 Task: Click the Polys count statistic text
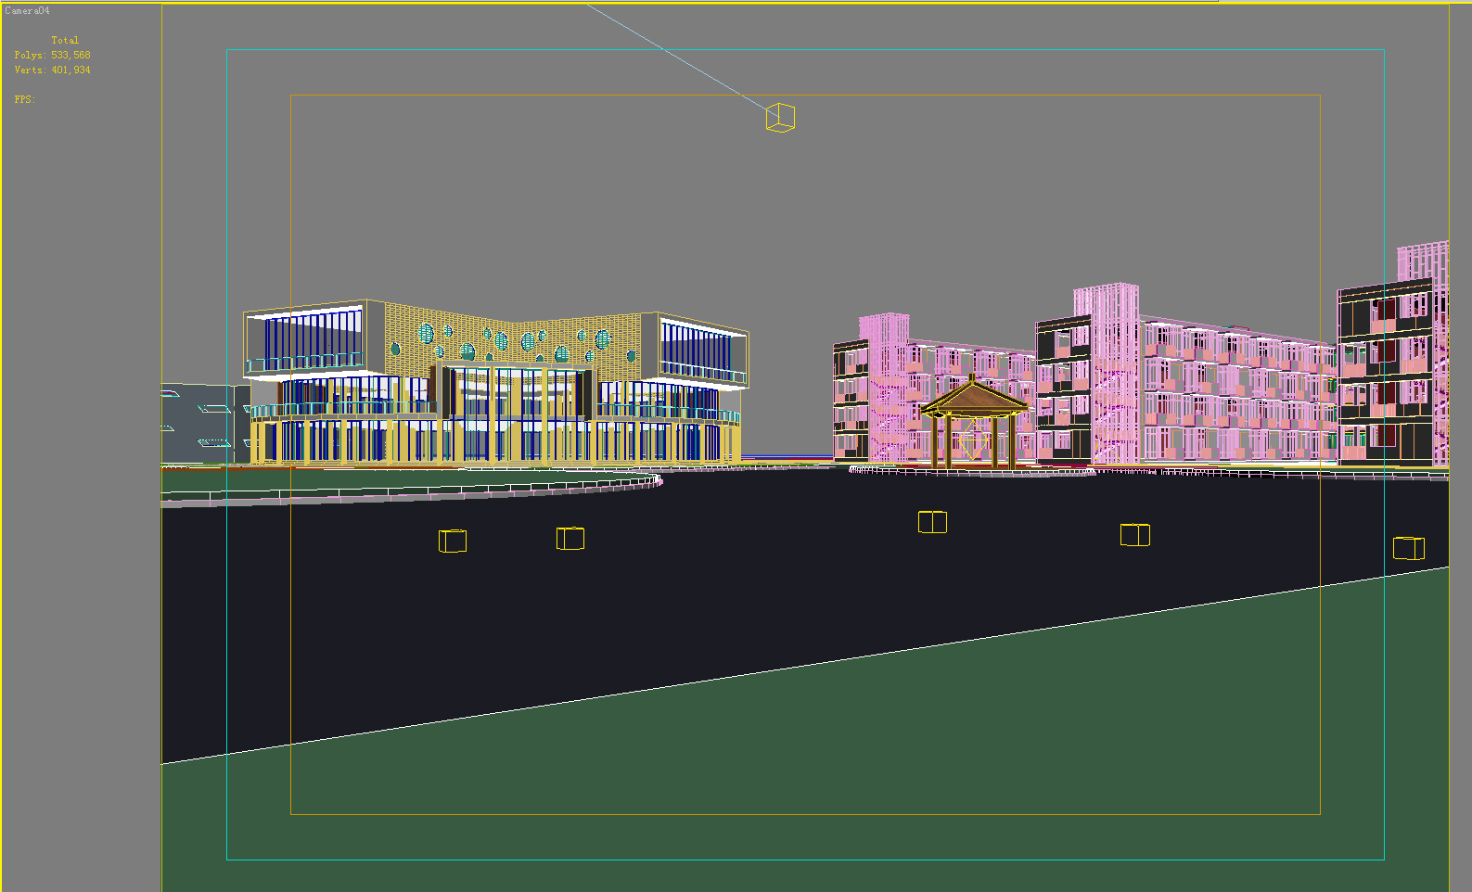pyautogui.click(x=53, y=56)
